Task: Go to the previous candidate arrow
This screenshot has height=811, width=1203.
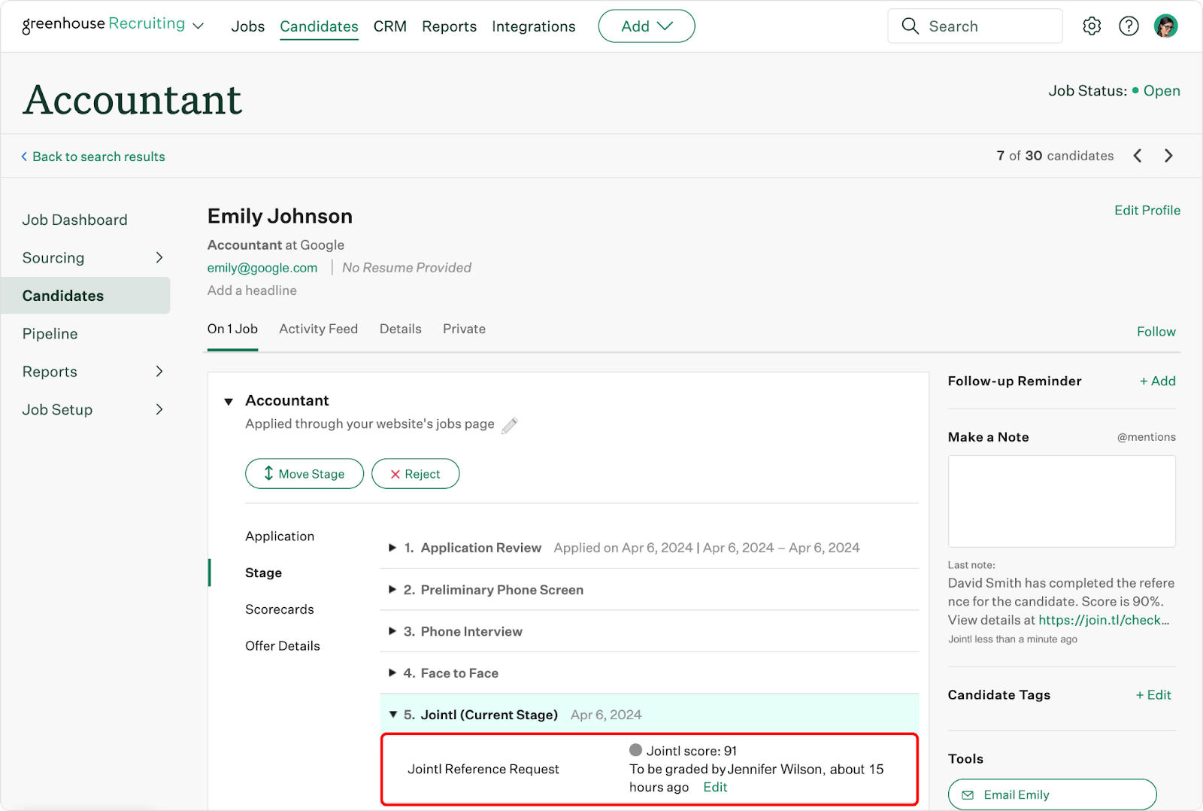Action: [x=1138, y=156]
